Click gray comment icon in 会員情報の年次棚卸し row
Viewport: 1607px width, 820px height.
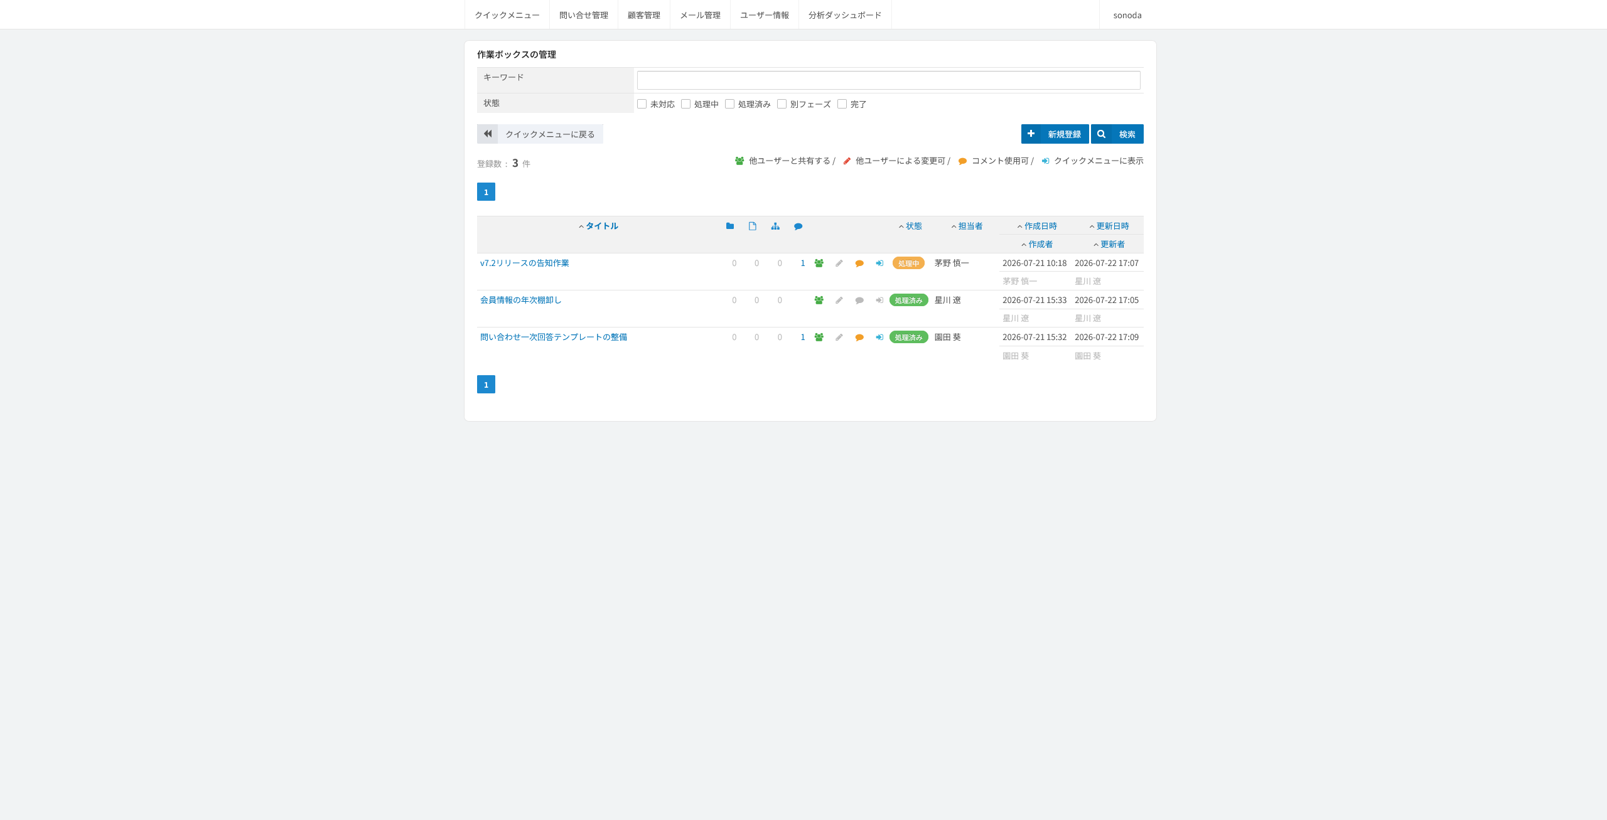tap(859, 301)
